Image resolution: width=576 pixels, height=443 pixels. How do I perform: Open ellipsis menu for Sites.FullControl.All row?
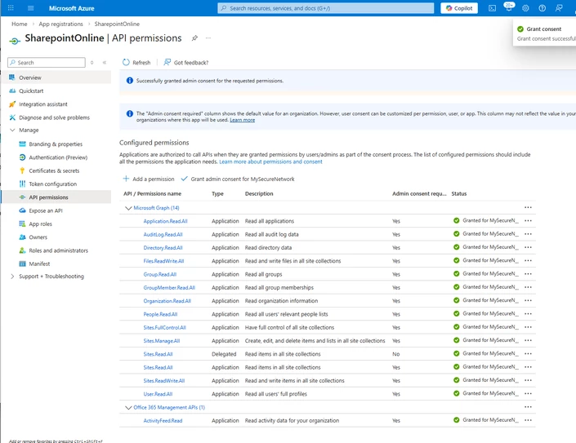528,327
